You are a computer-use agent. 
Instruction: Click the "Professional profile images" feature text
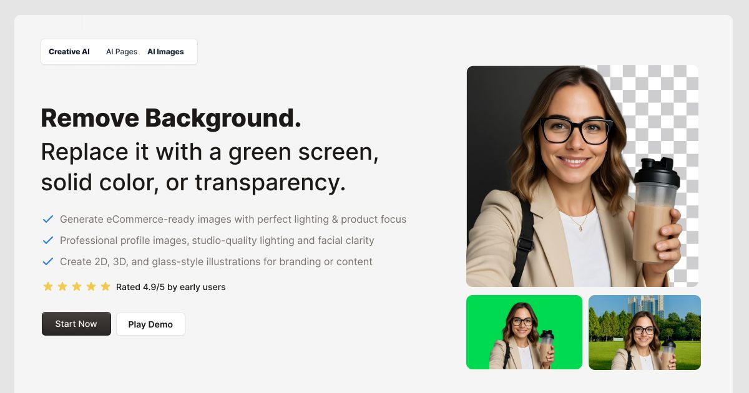tap(217, 240)
